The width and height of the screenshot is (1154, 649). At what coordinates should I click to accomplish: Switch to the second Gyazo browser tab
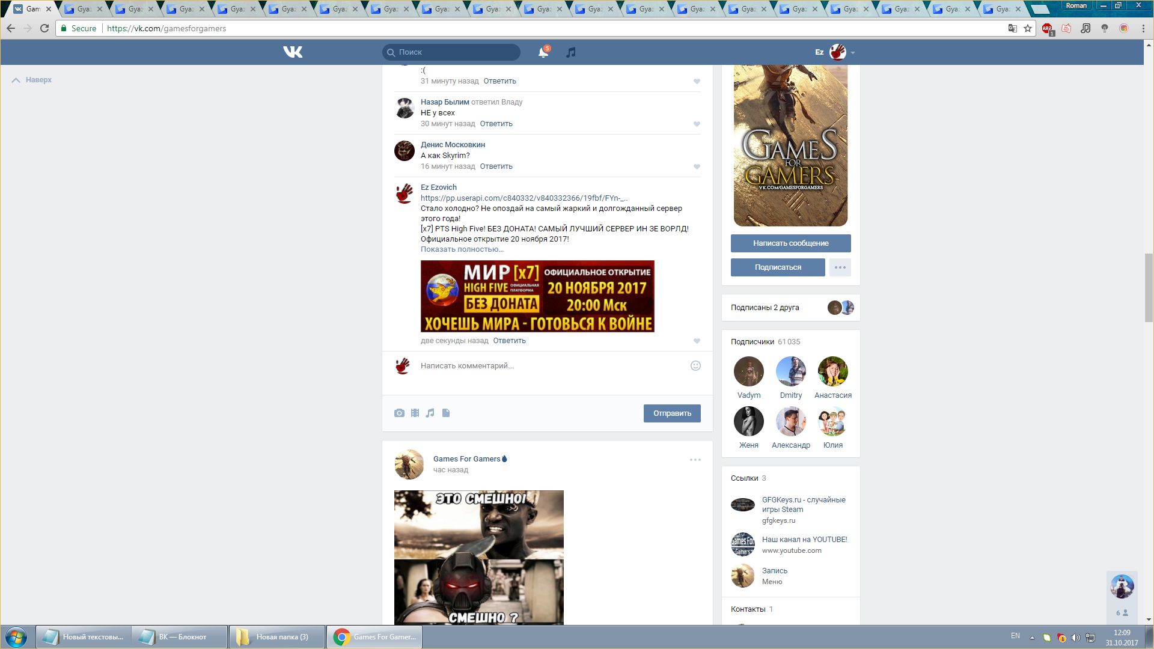coord(134,9)
